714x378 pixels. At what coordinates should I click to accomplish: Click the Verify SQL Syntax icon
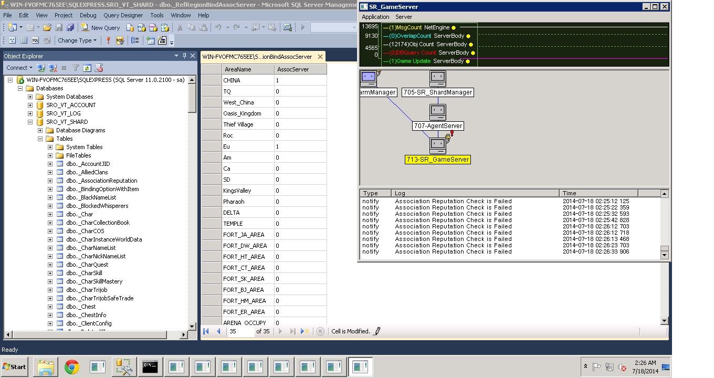pos(120,40)
